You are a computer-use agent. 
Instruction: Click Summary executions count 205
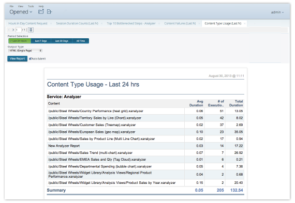pos(220,190)
